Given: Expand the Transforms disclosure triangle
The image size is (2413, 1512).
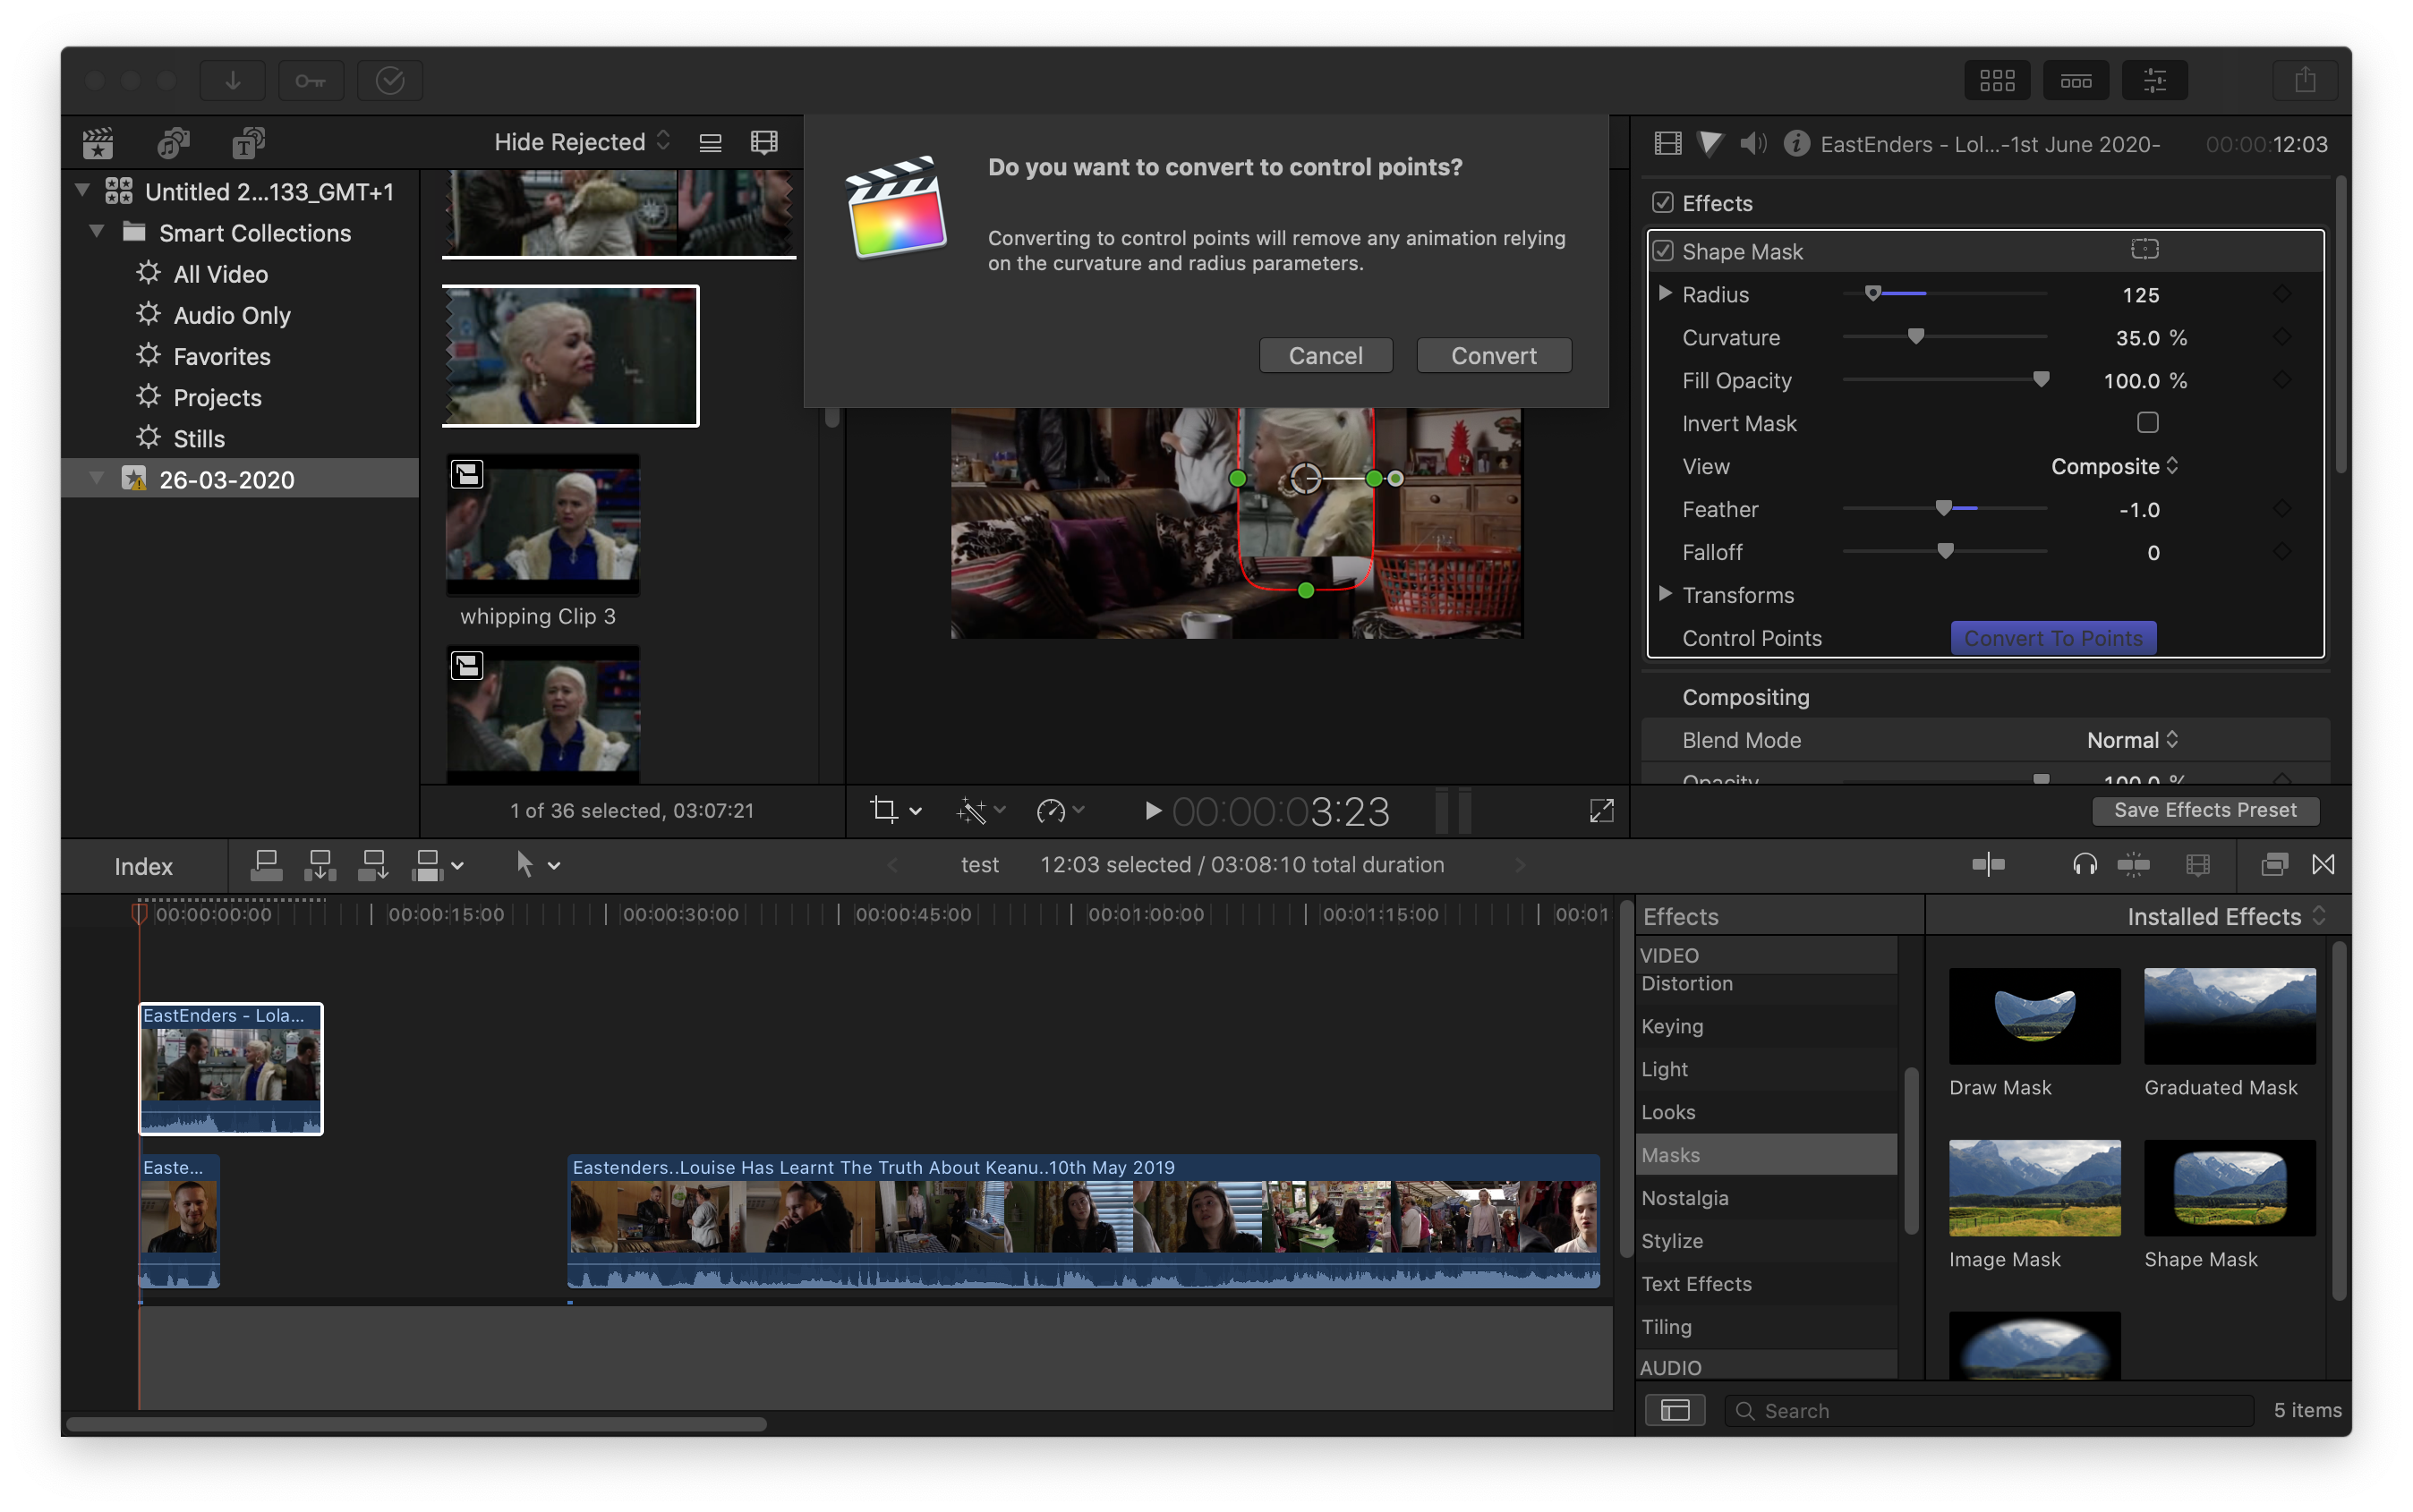Looking at the screenshot, I should click(x=1665, y=594).
